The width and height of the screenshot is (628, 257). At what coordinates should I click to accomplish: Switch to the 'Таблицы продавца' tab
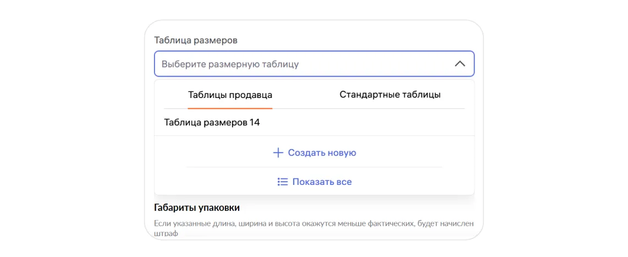coord(230,95)
